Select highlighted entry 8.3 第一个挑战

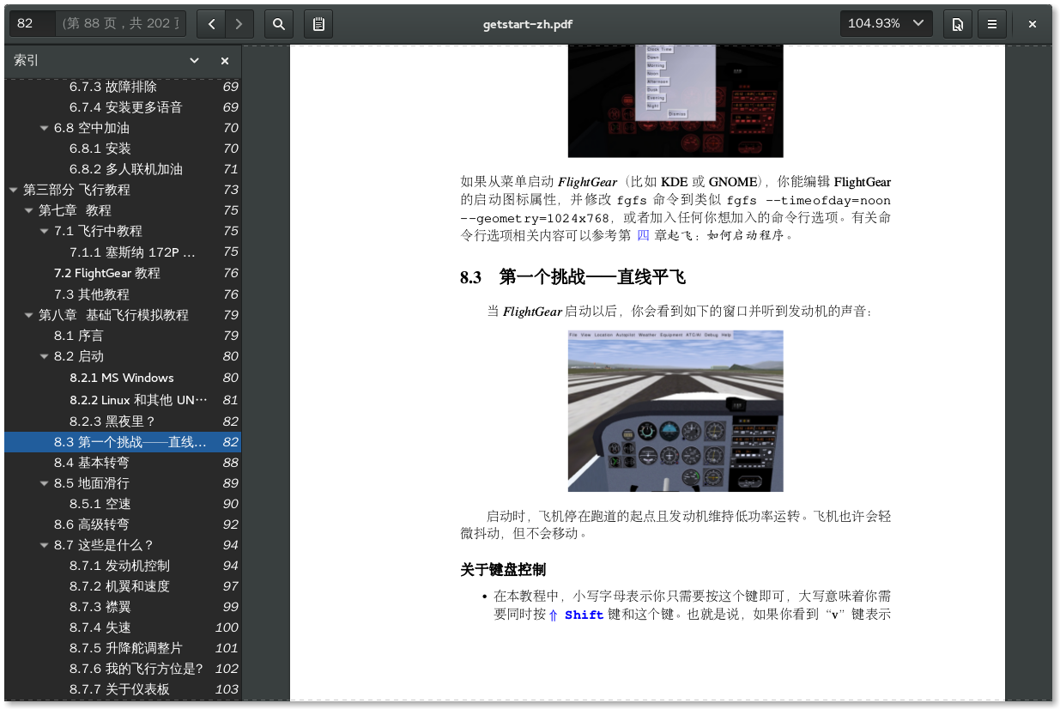click(x=123, y=442)
